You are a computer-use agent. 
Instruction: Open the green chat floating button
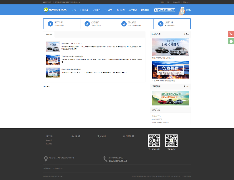pyautogui.click(x=231, y=41)
